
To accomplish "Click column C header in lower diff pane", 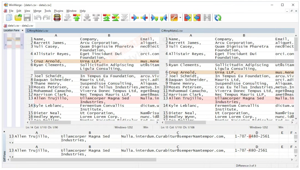I will (x=178, y=147).
